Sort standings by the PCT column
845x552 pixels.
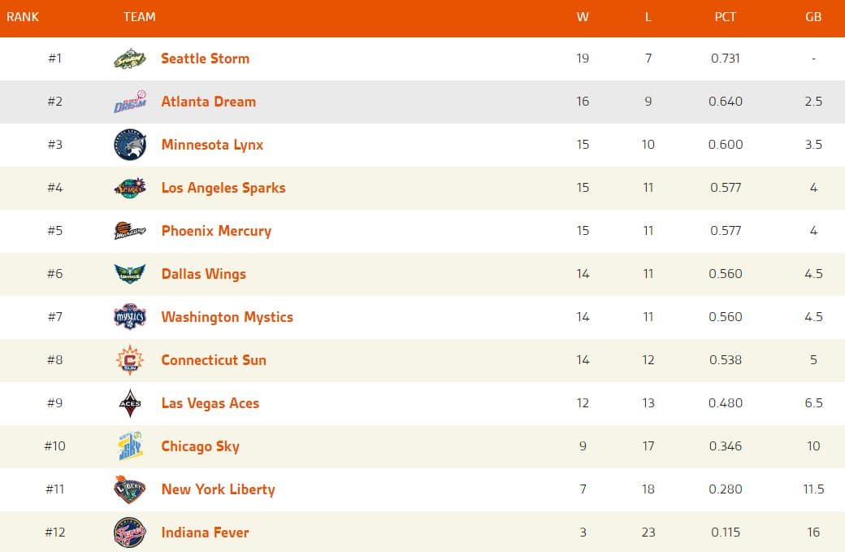click(x=725, y=17)
